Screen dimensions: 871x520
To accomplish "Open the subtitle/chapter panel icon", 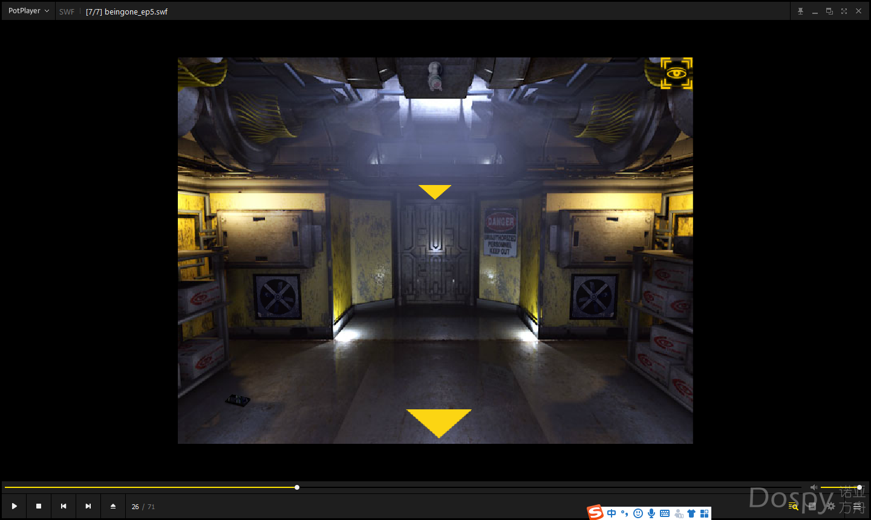I will tap(812, 506).
